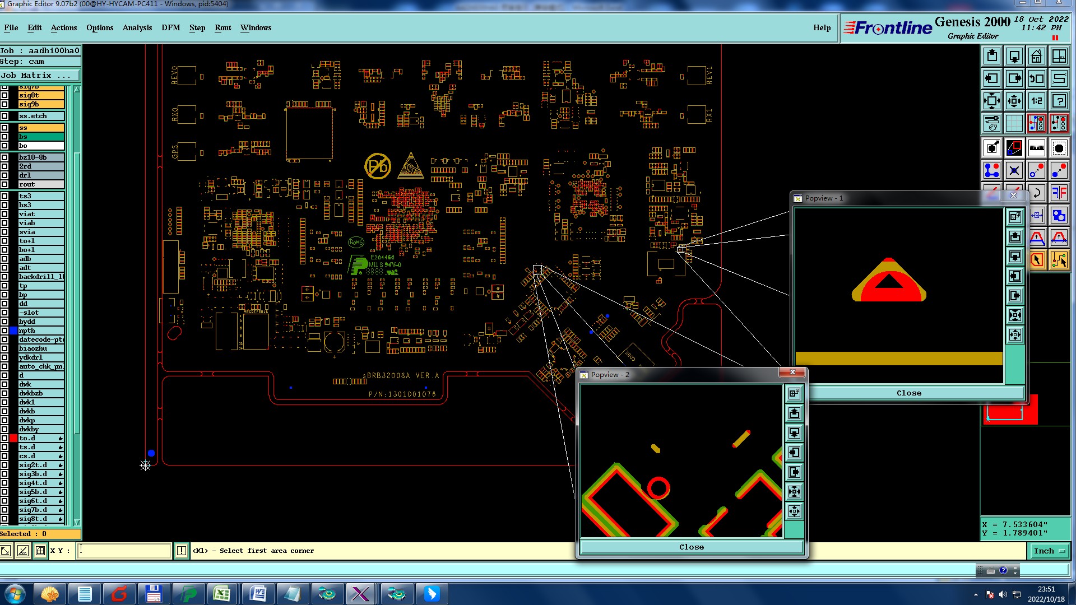Click the net select cursor tool
This screenshot has height=605, width=1076.
[1059, 260]
